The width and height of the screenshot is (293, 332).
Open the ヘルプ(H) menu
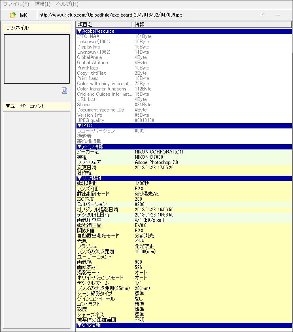(67, 4)
